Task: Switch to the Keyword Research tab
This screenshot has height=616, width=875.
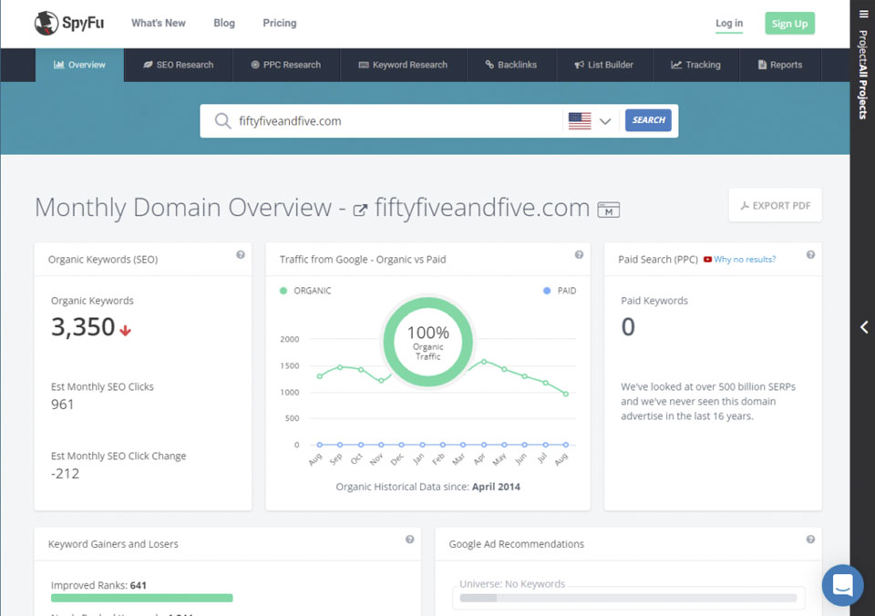Action: tap(403, 65)
